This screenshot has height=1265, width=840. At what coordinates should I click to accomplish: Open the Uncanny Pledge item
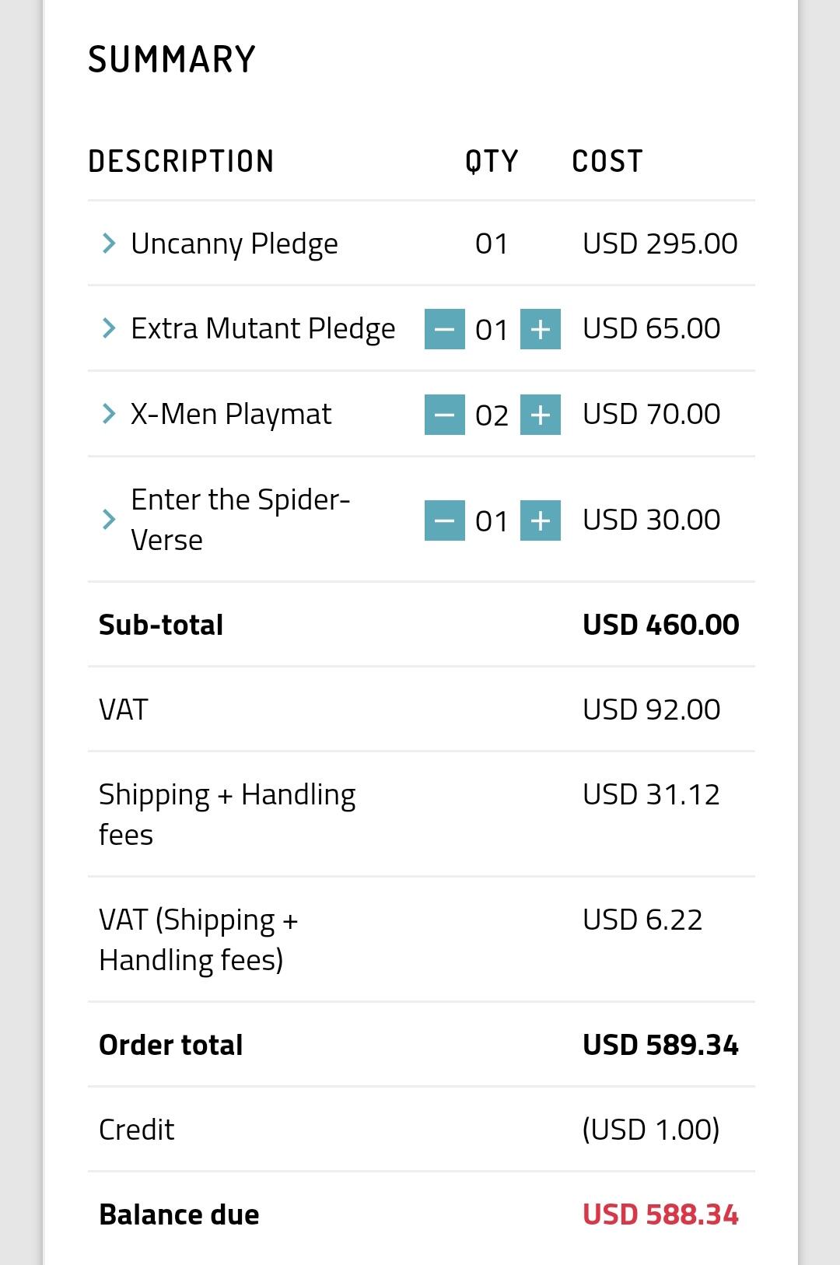click(x=234, y=244)
